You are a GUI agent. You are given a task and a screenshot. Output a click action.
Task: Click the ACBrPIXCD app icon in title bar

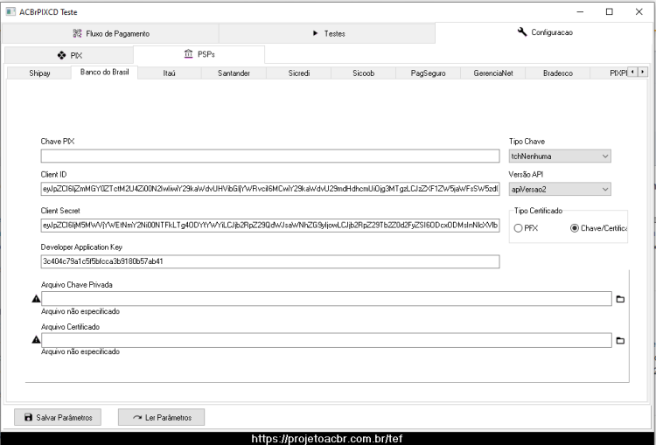(x=10, y=11)
